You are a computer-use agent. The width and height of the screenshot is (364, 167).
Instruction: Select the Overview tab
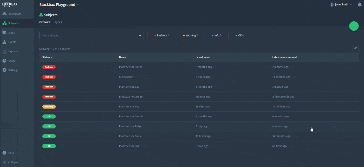(x=45, y=22)
